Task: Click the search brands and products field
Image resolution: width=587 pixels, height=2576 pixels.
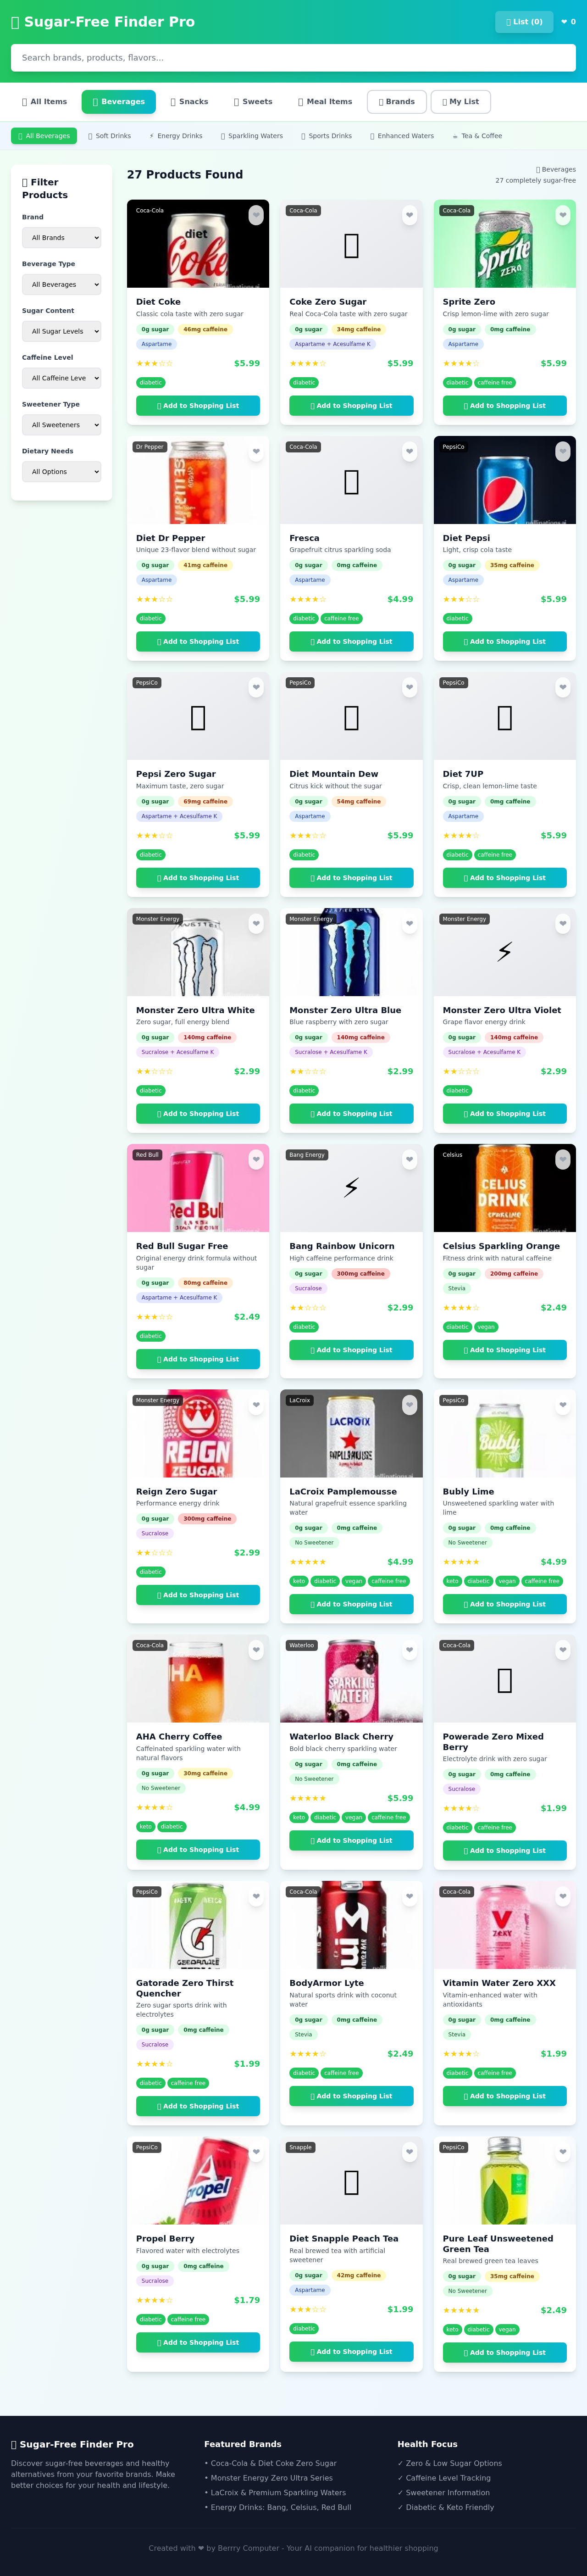Action: 293,58
